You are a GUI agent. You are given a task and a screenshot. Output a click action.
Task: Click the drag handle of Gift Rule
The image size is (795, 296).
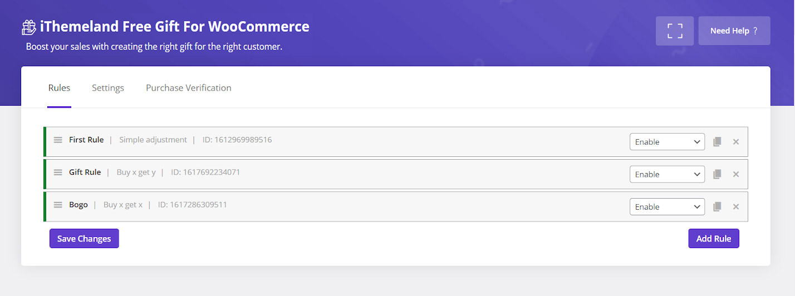58,172
